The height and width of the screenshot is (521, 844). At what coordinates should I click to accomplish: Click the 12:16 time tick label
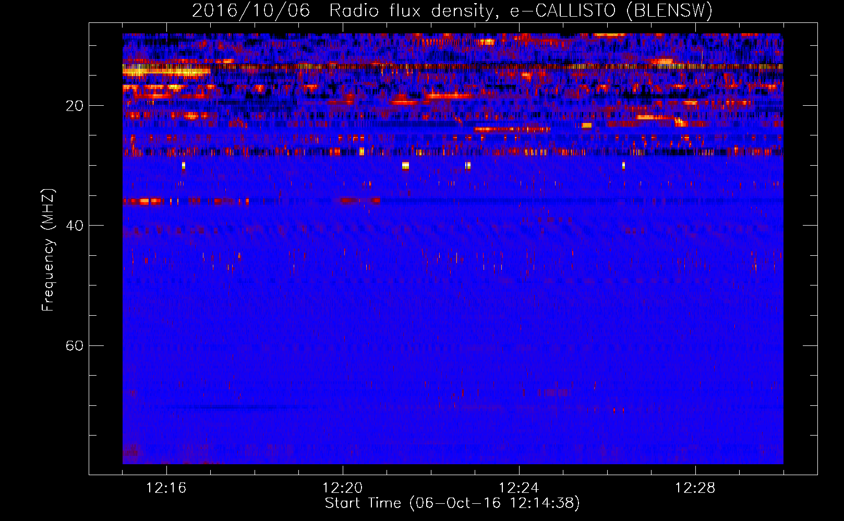tap(166, 488)
